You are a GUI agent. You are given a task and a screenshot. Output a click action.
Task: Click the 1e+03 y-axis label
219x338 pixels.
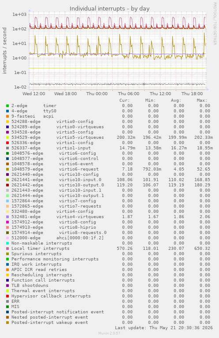[x=19, y=15]
